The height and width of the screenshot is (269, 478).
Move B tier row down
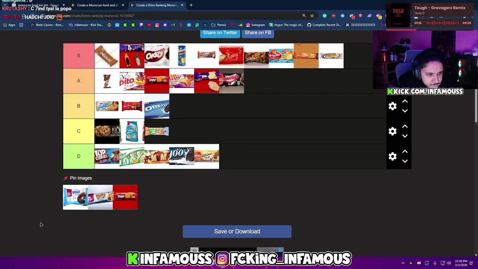click(405, 111)
